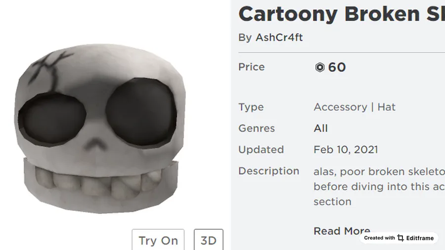Click the Description field label

269,171
